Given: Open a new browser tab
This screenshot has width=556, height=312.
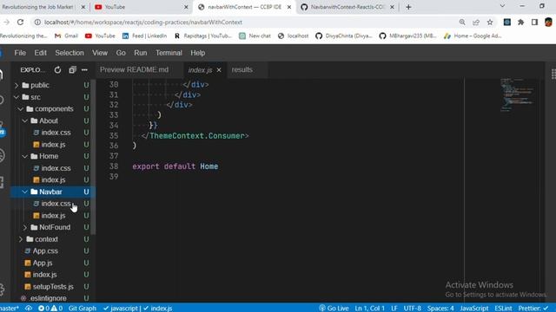Looking at the screenshot, I should [x=408, y=7].
